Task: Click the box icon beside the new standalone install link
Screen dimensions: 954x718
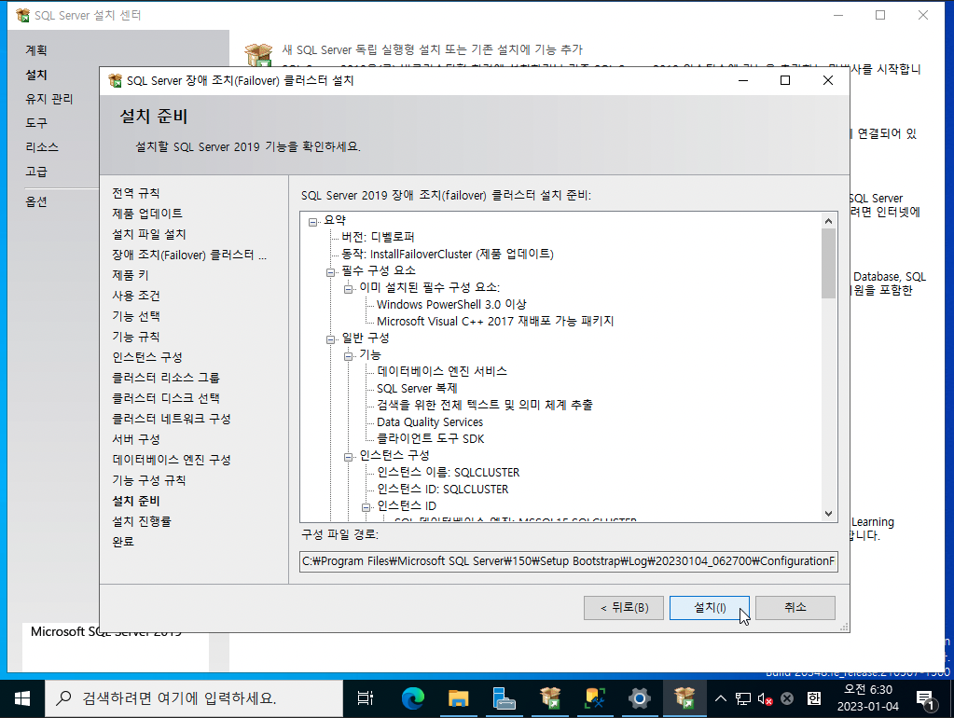Action: pyautogui.click(x=258, y=54)
